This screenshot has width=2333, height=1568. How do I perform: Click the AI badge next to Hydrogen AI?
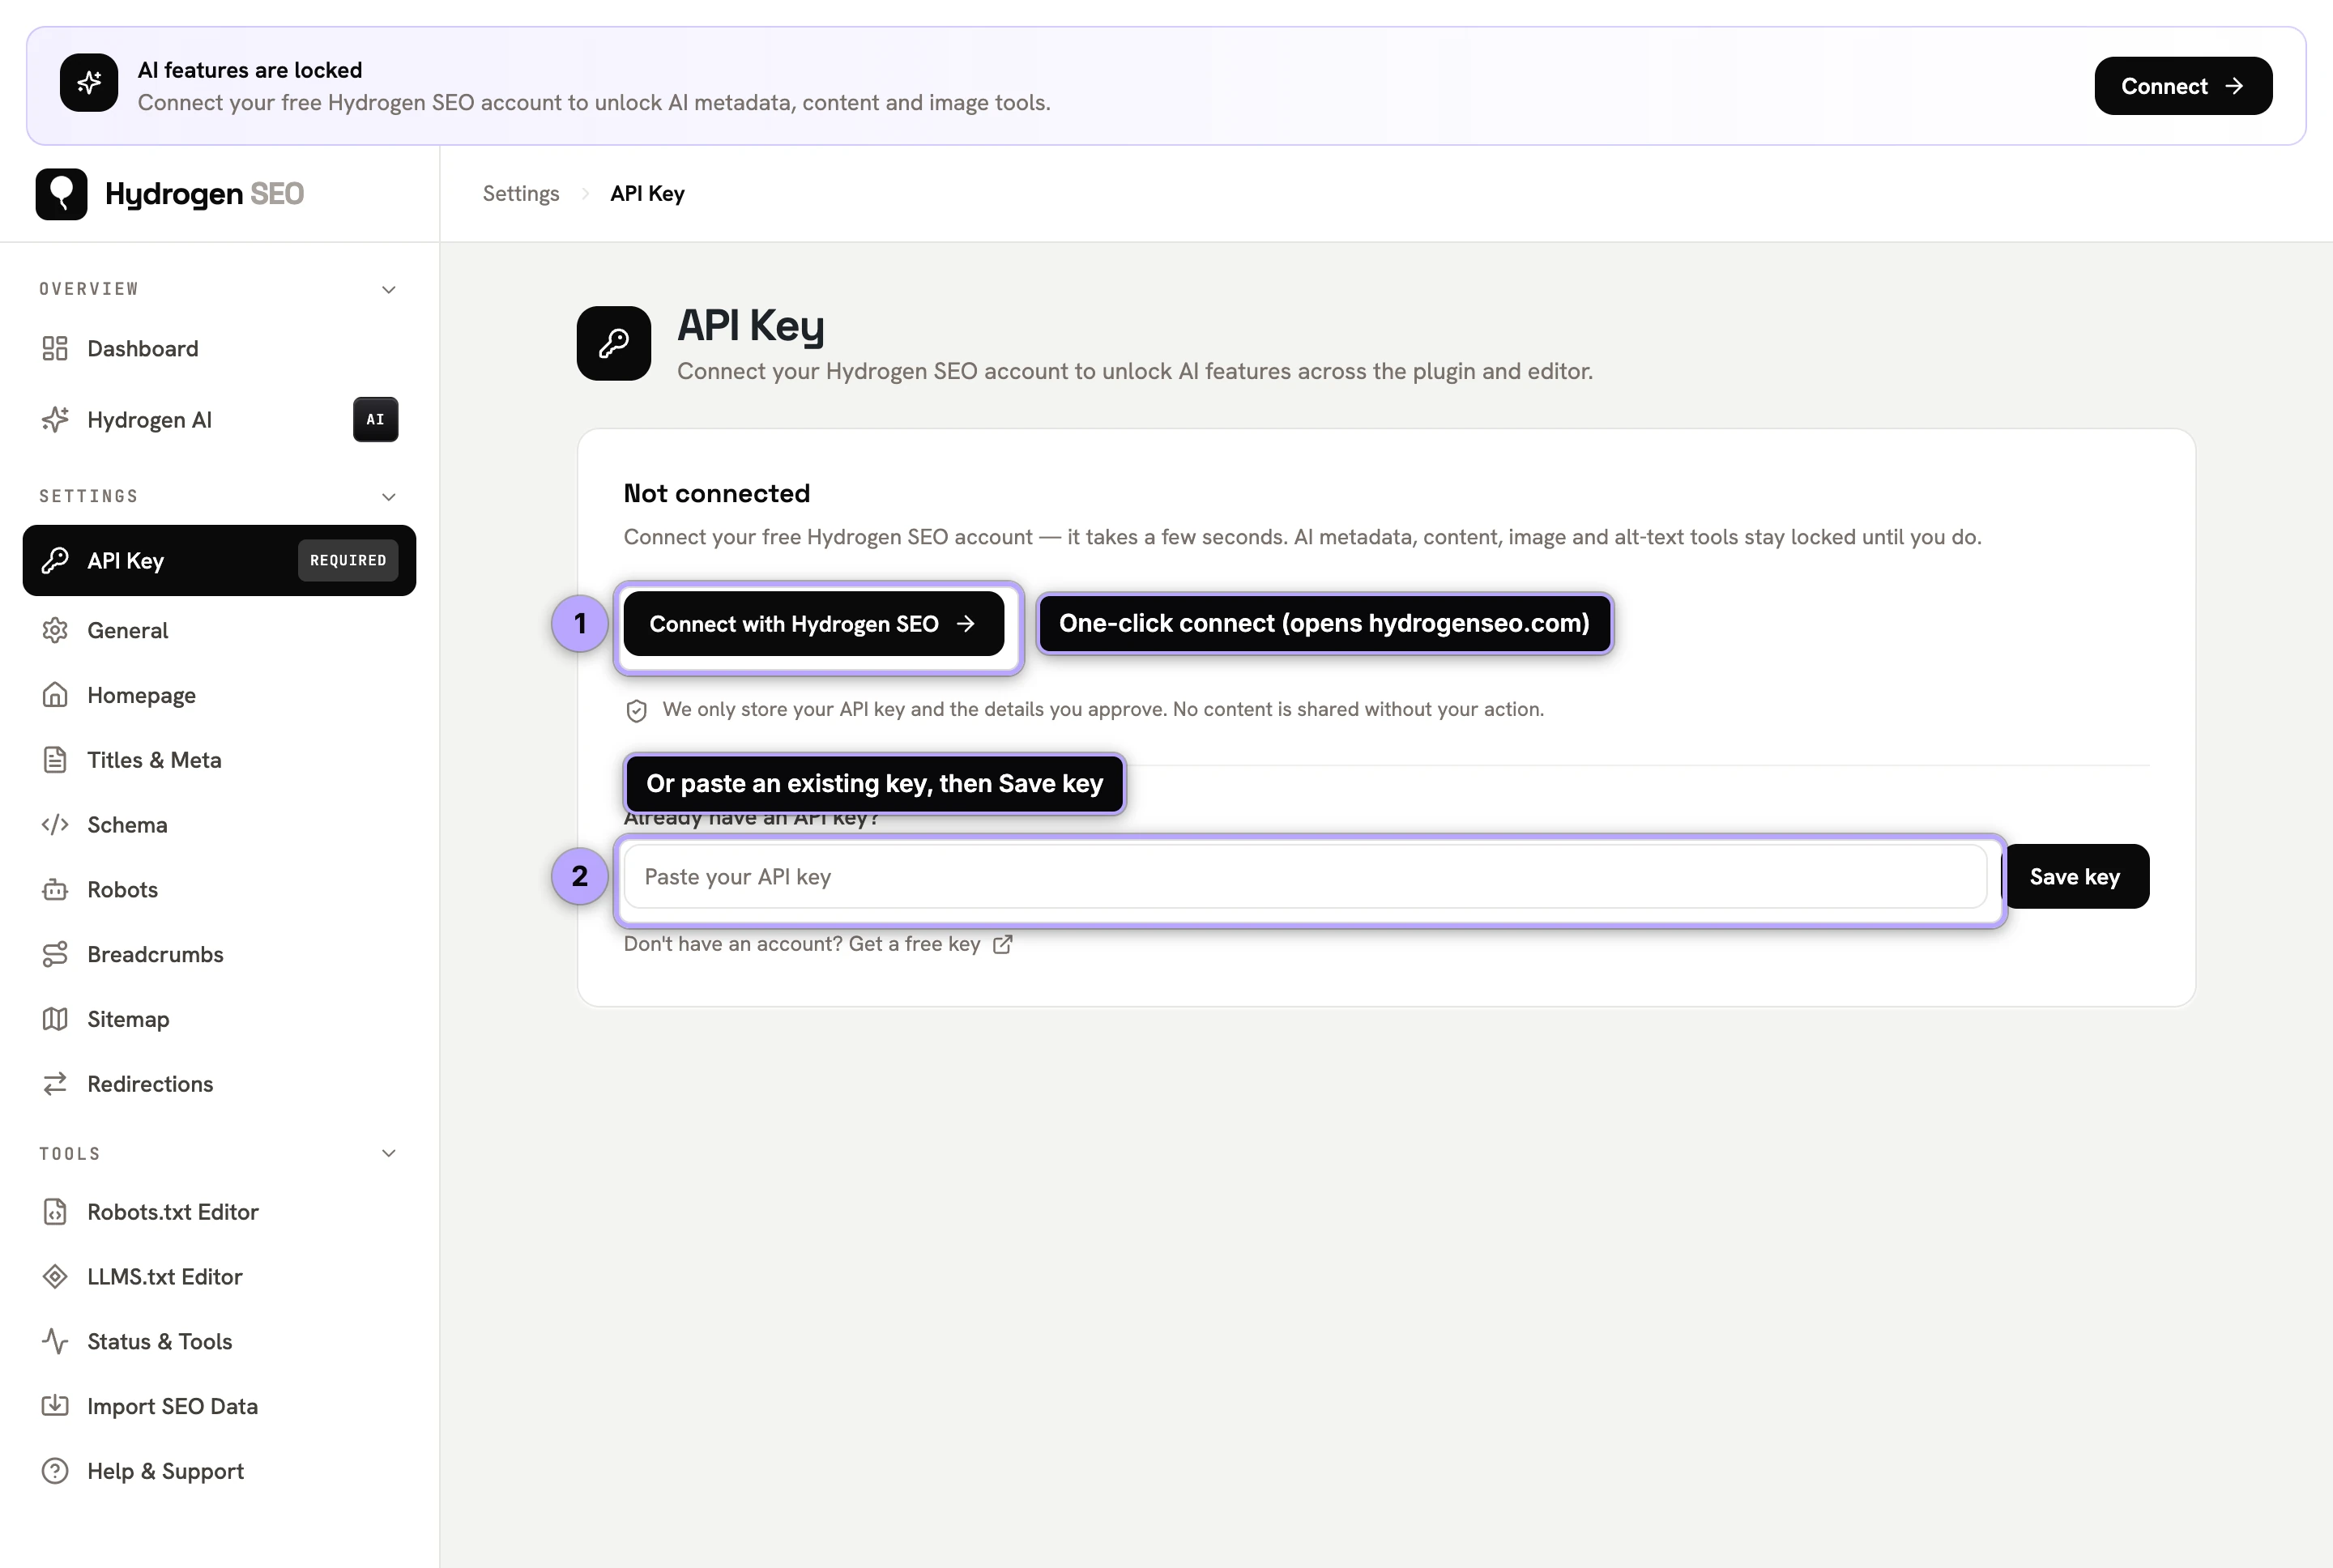coord(375,420)
